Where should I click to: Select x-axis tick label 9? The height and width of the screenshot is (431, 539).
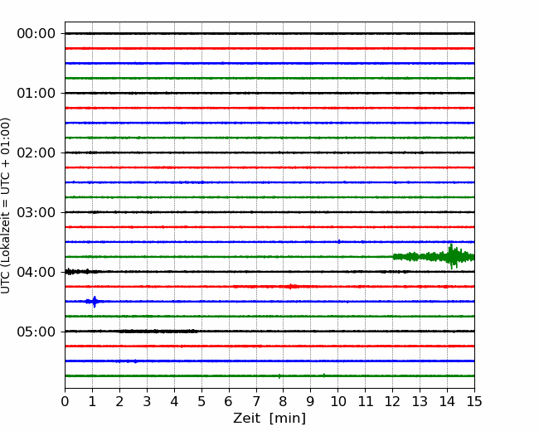point(311,401)
